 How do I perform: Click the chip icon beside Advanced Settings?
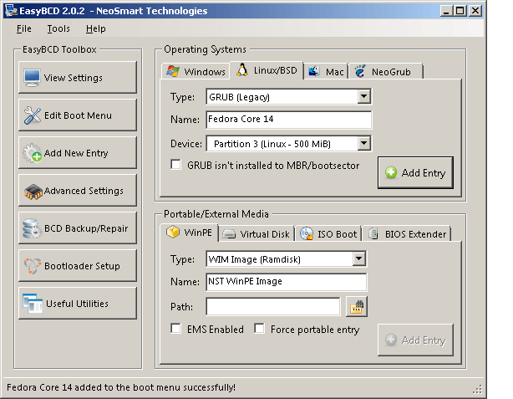click(33, 192)
